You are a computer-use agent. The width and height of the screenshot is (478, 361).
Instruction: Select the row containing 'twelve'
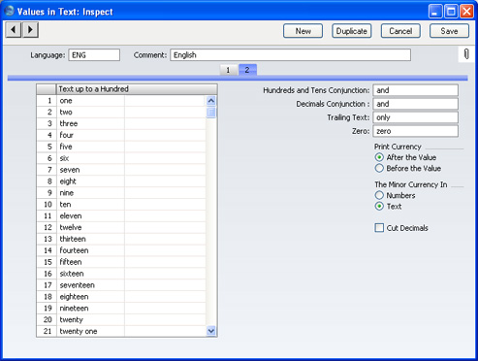(x=121, y=227)
